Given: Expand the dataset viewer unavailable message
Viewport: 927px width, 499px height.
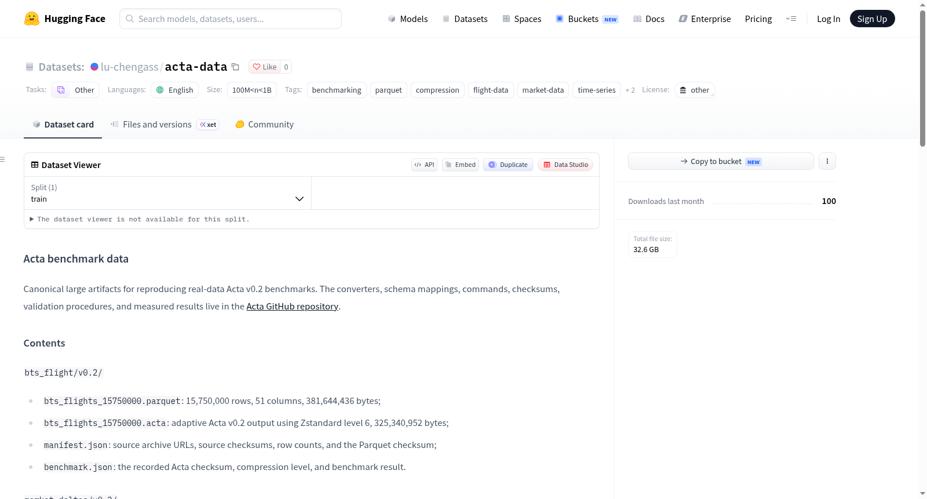Looking at the screenshot, I should point(139,219).
